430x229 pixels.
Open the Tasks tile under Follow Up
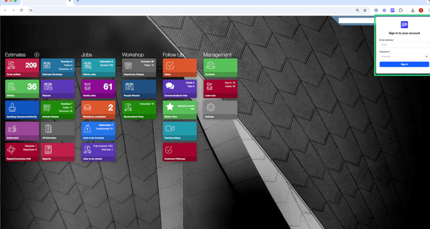179,67
